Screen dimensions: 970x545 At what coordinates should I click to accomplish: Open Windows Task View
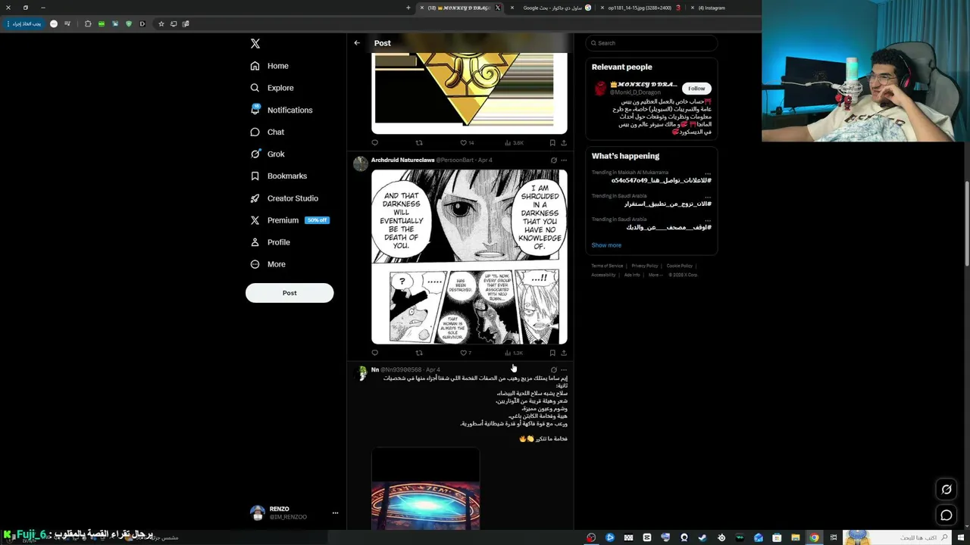coord(833,537)
